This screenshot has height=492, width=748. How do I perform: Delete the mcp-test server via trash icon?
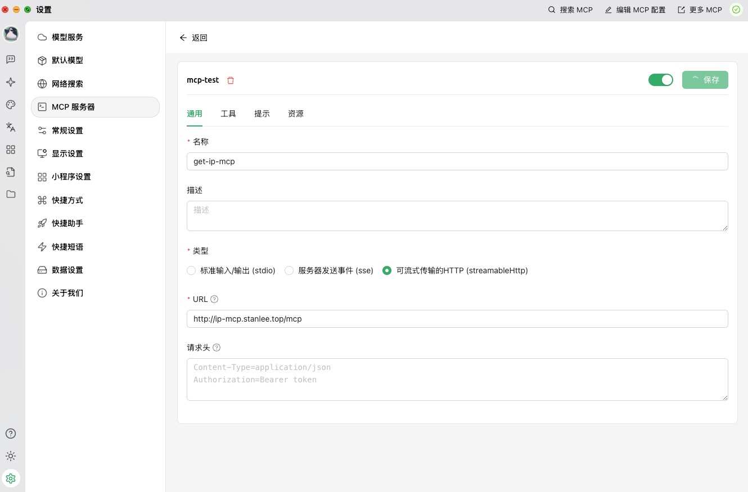click(231, 80)
